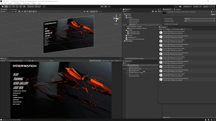Select Directional Light in Hierarchy
This screenshot has width=216, height=121.
[136, 69]
